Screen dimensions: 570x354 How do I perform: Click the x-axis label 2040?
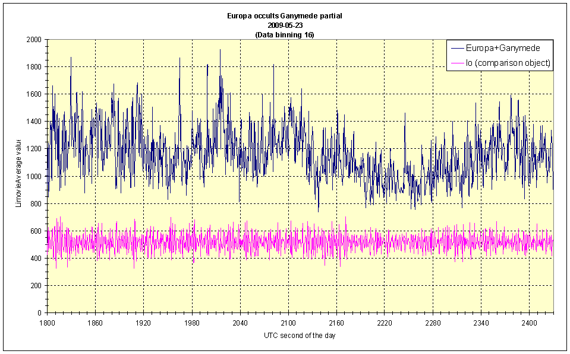coord(240,323)
